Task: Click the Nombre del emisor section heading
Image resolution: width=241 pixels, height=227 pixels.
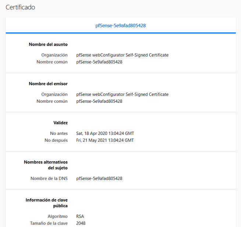Action: pyautogui.click(x=48, y=84)
